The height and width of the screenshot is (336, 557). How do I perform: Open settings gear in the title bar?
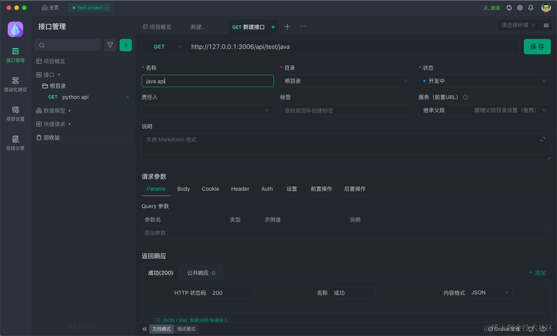point(520,8)
